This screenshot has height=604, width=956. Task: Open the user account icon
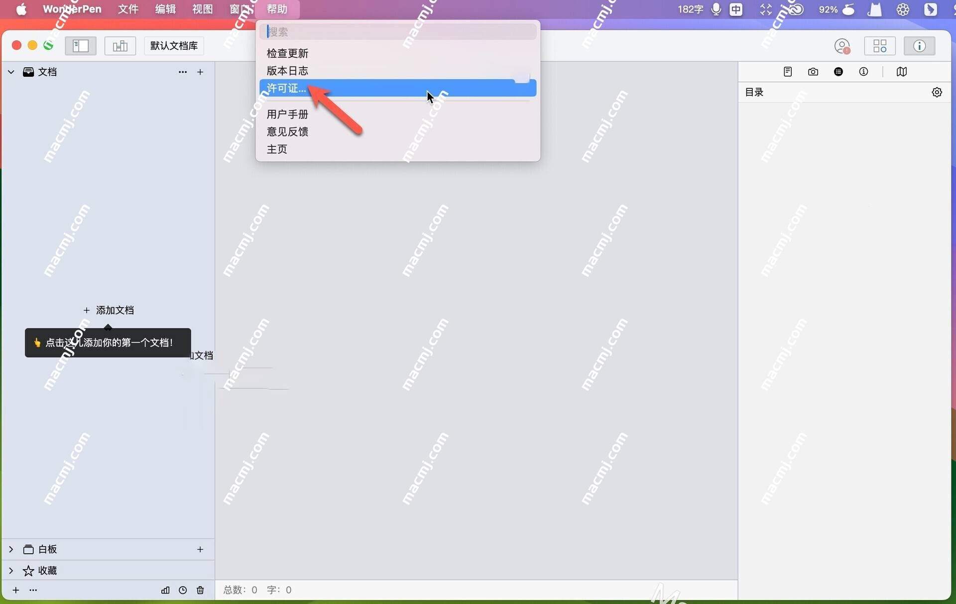[x=842, y=46]
